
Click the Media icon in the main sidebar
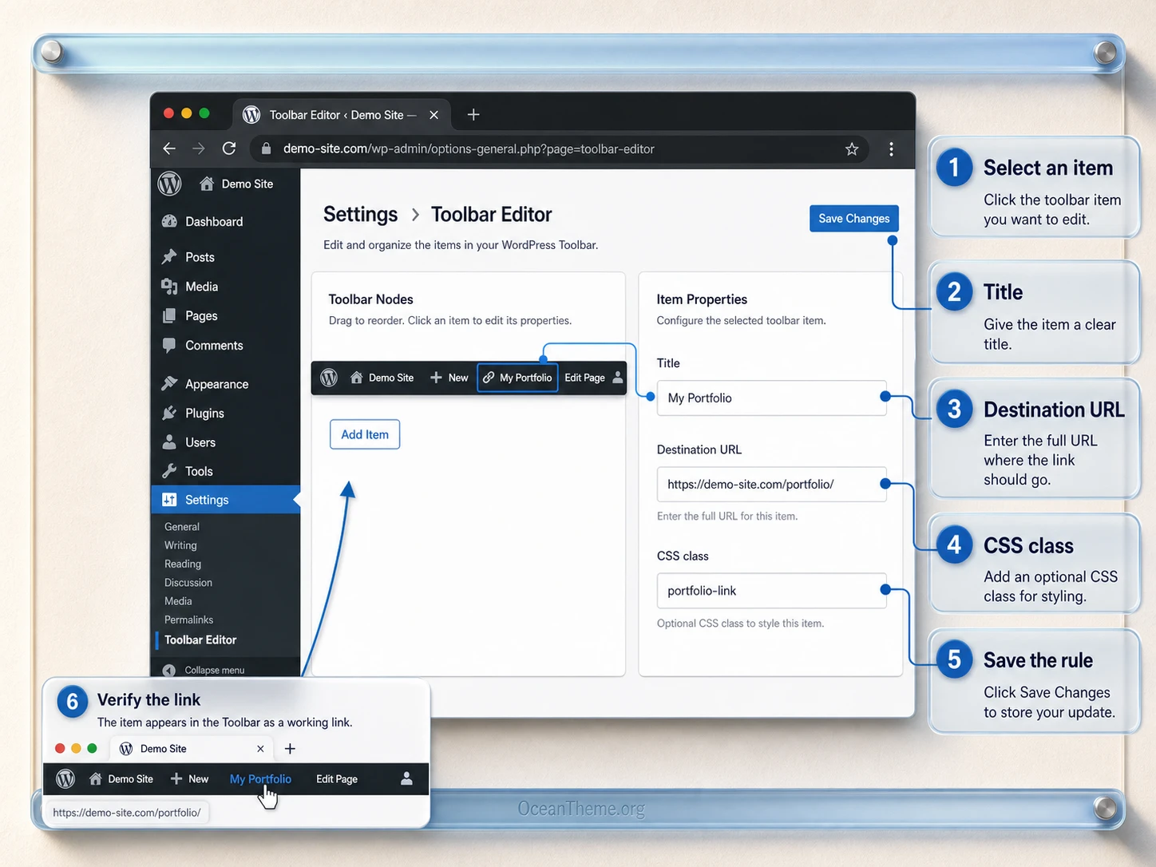(x=169, y=287)
